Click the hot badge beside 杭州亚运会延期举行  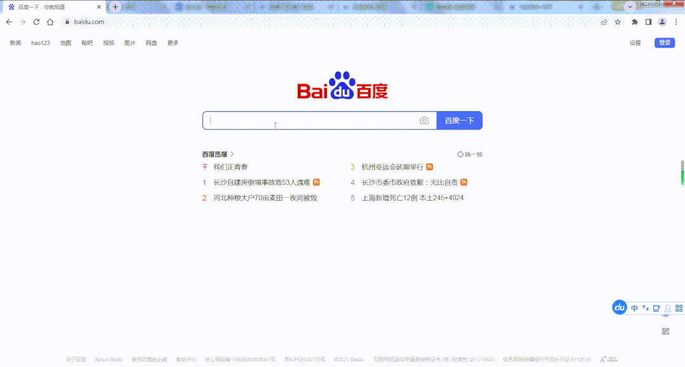tap(429, 167)
